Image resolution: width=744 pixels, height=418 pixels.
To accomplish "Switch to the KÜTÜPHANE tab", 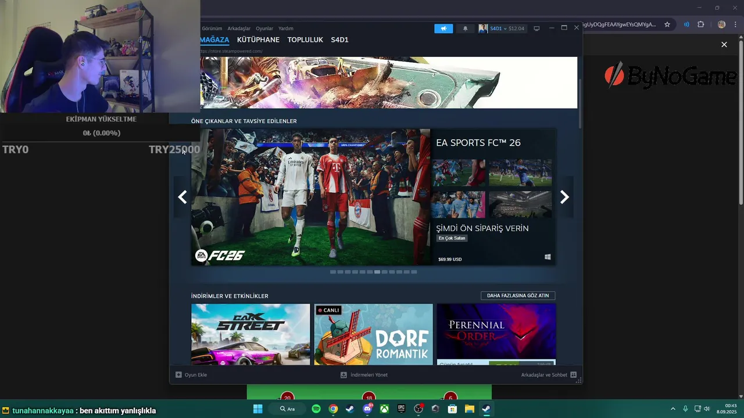I will click(258, 40).
